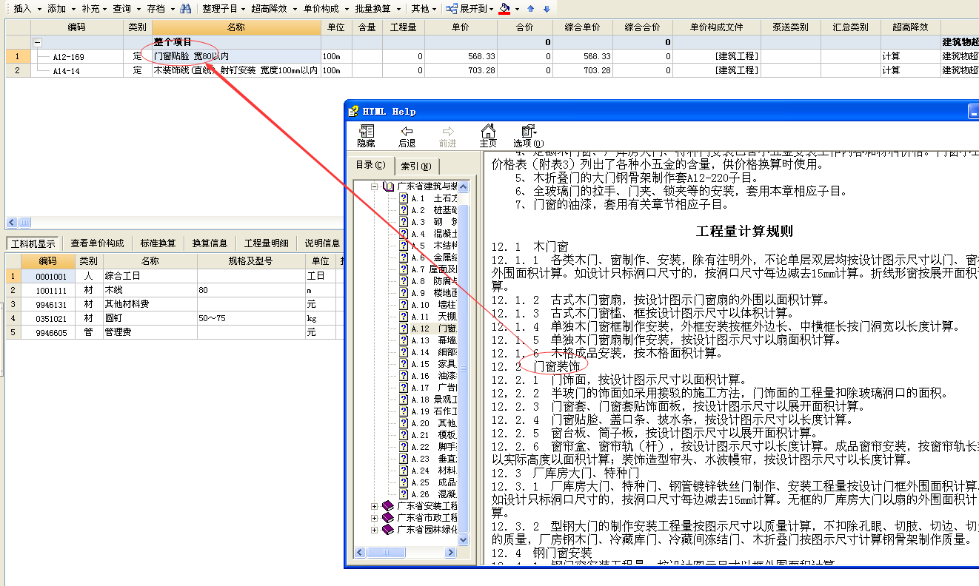Click horizontal scrollbar under top grid
This screenshot has height=586, width=979.
174,223
